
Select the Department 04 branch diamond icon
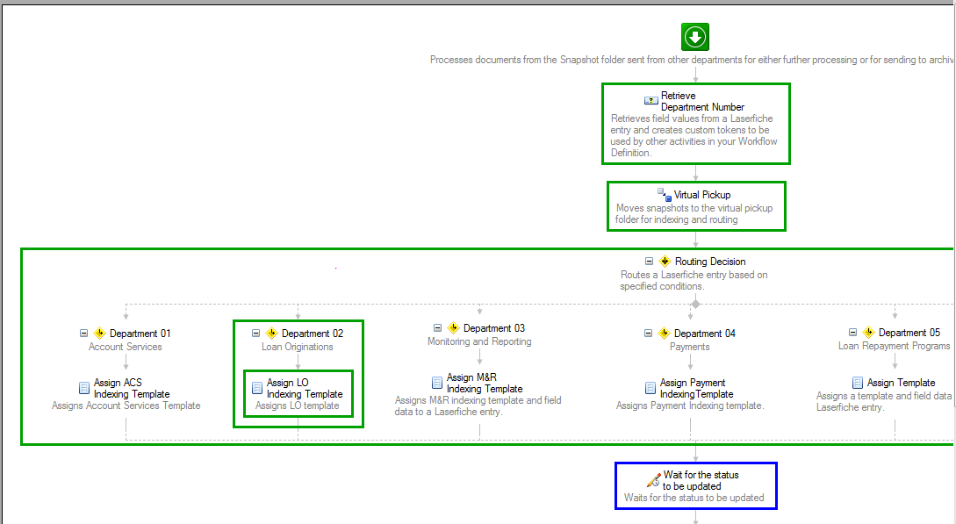pos(665,334)
